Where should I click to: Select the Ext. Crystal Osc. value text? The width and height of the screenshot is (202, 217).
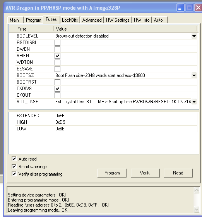click(123, 102)
